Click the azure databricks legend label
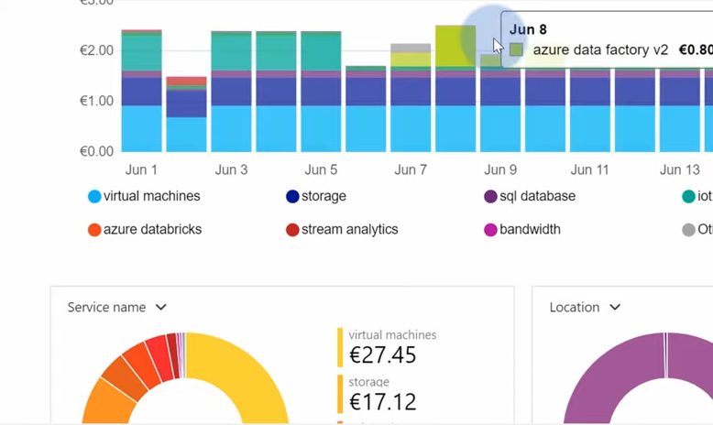Viewport: 713px width, 425px height. coord(152,230)
